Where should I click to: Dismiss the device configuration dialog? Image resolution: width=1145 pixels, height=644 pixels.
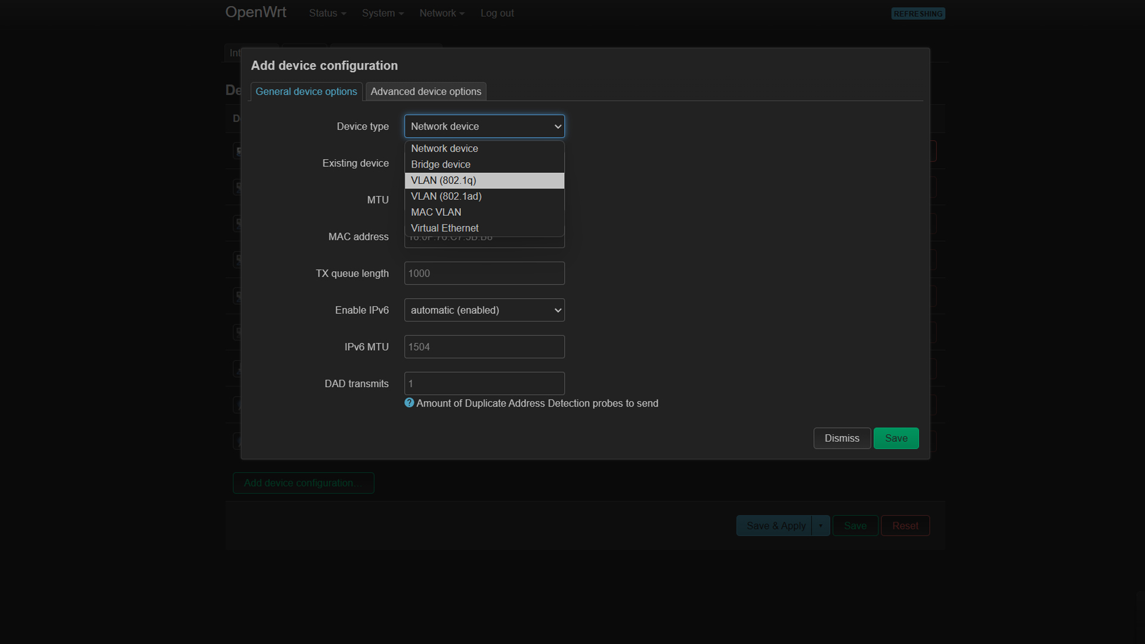pyautogui.click(x=842, y=438)
